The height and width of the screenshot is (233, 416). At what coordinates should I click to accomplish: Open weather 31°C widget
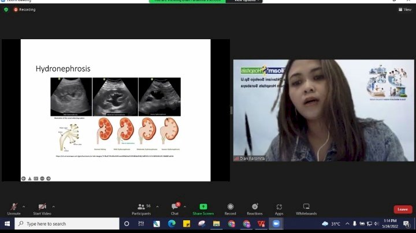coord(331,224)
